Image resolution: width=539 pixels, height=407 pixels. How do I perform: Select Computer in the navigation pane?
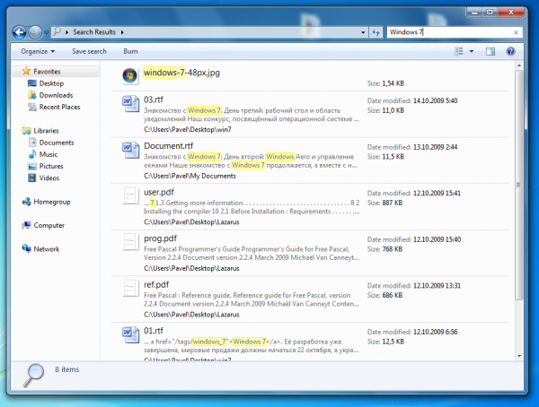[49, 225]
